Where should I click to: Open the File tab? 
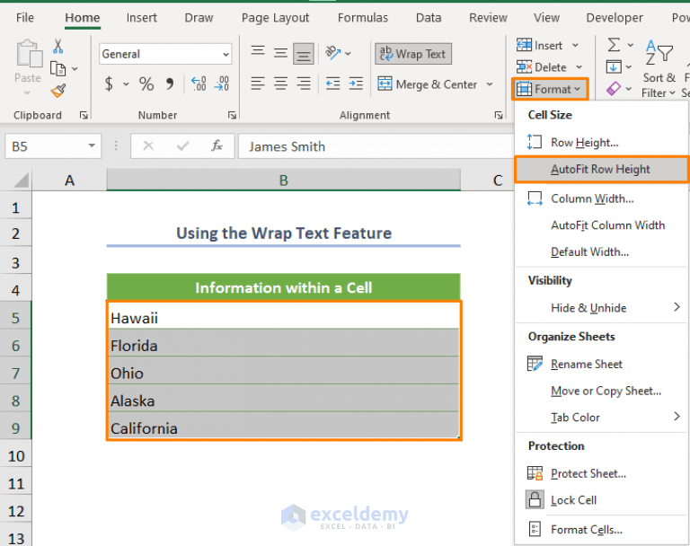pyautogui.click(x=24, y=18)
